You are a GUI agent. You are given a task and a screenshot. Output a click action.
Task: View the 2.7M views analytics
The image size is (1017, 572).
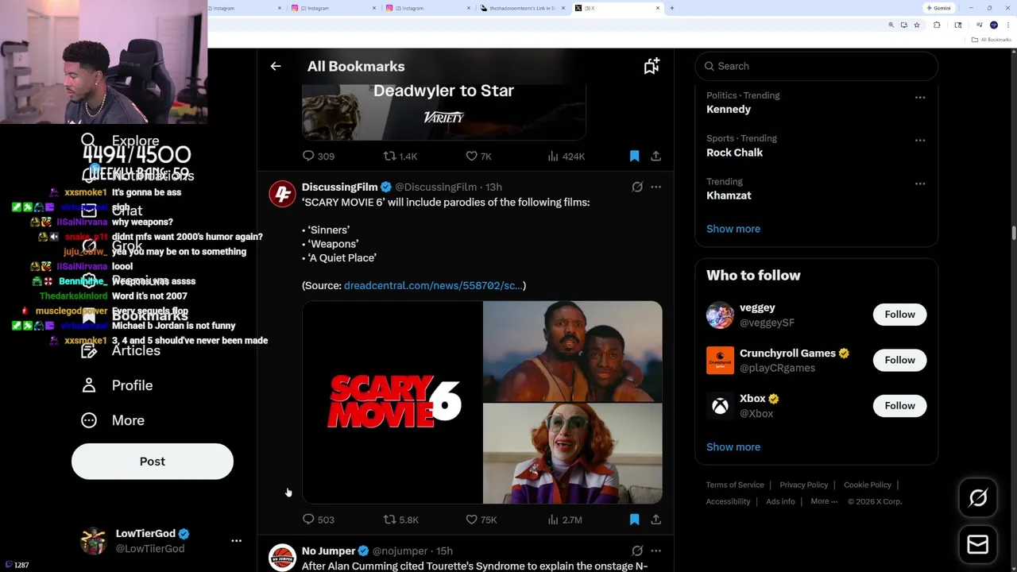565,520
